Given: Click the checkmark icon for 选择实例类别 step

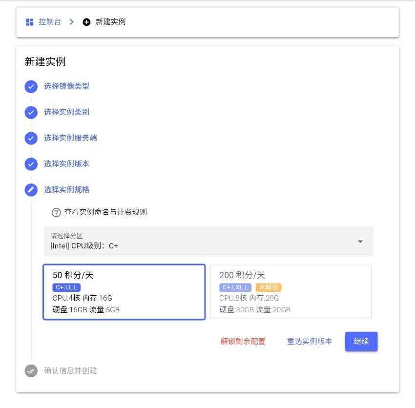Looking at the screenshot, I should pyautogui.click(x=31, y=112).
